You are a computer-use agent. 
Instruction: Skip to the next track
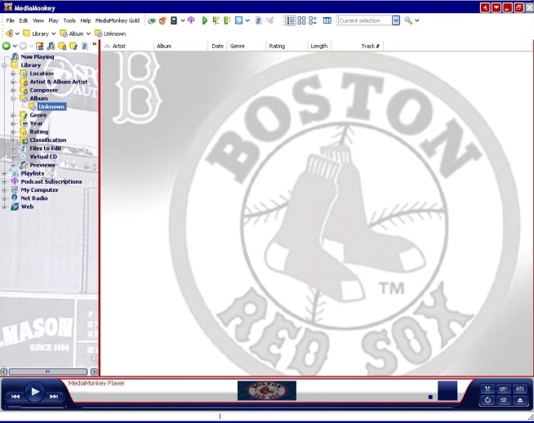pos(54,396)
